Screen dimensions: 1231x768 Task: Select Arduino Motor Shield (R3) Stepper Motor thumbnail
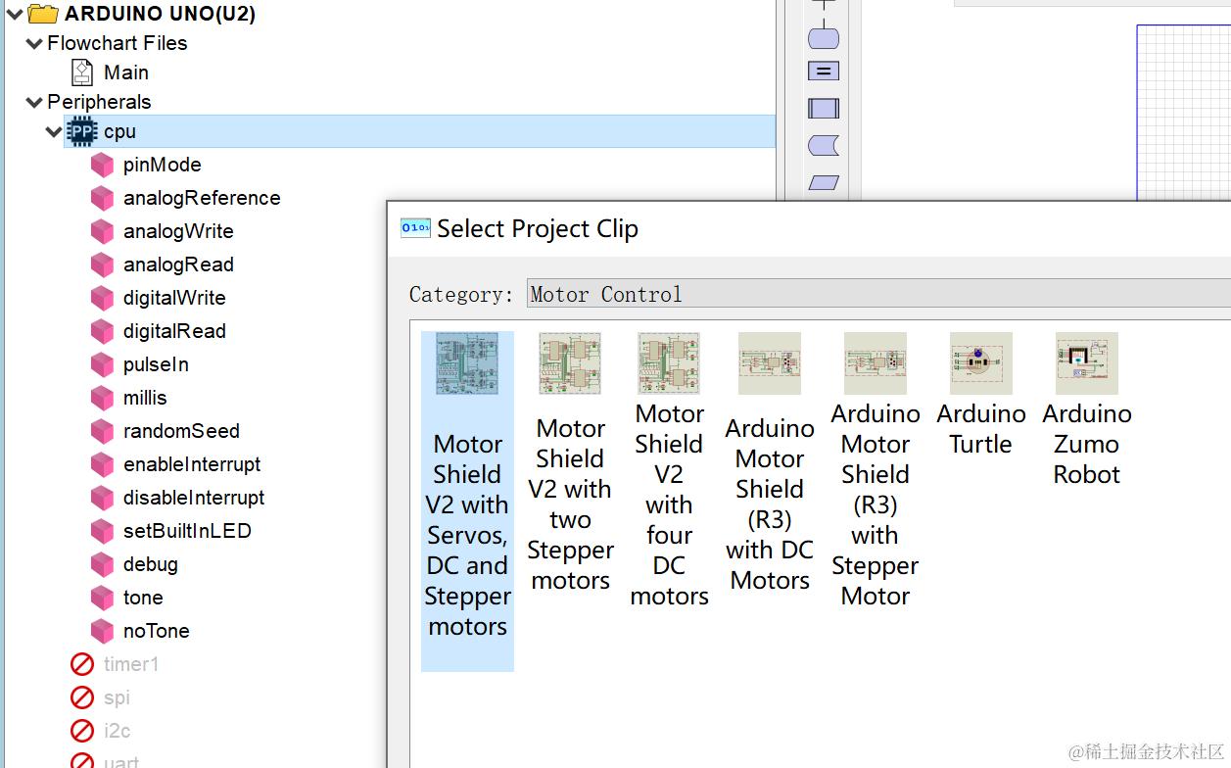click(876, 363)
